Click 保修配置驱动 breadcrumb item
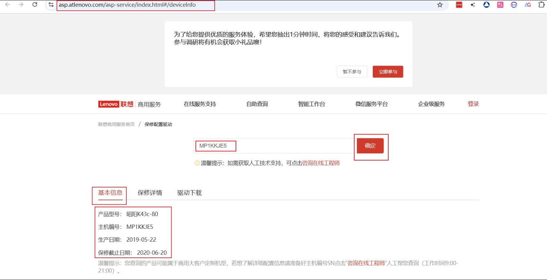Viewport: 547px width, 280px height. (x=158, y=124)
